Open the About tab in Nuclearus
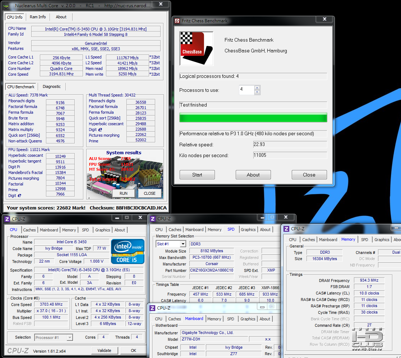Image resolution: width=401 pixels, height=358 pixels. [61, 17]
